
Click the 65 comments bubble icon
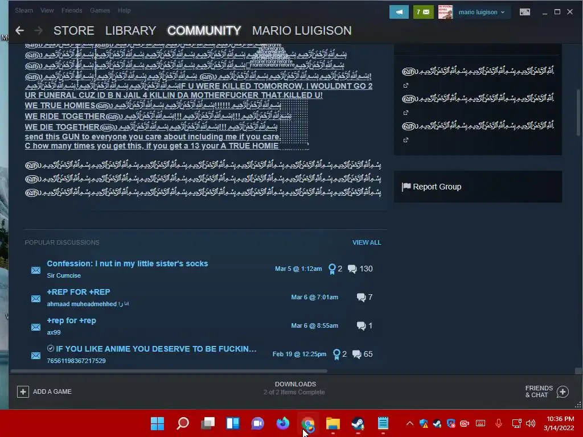pos(356,354)
